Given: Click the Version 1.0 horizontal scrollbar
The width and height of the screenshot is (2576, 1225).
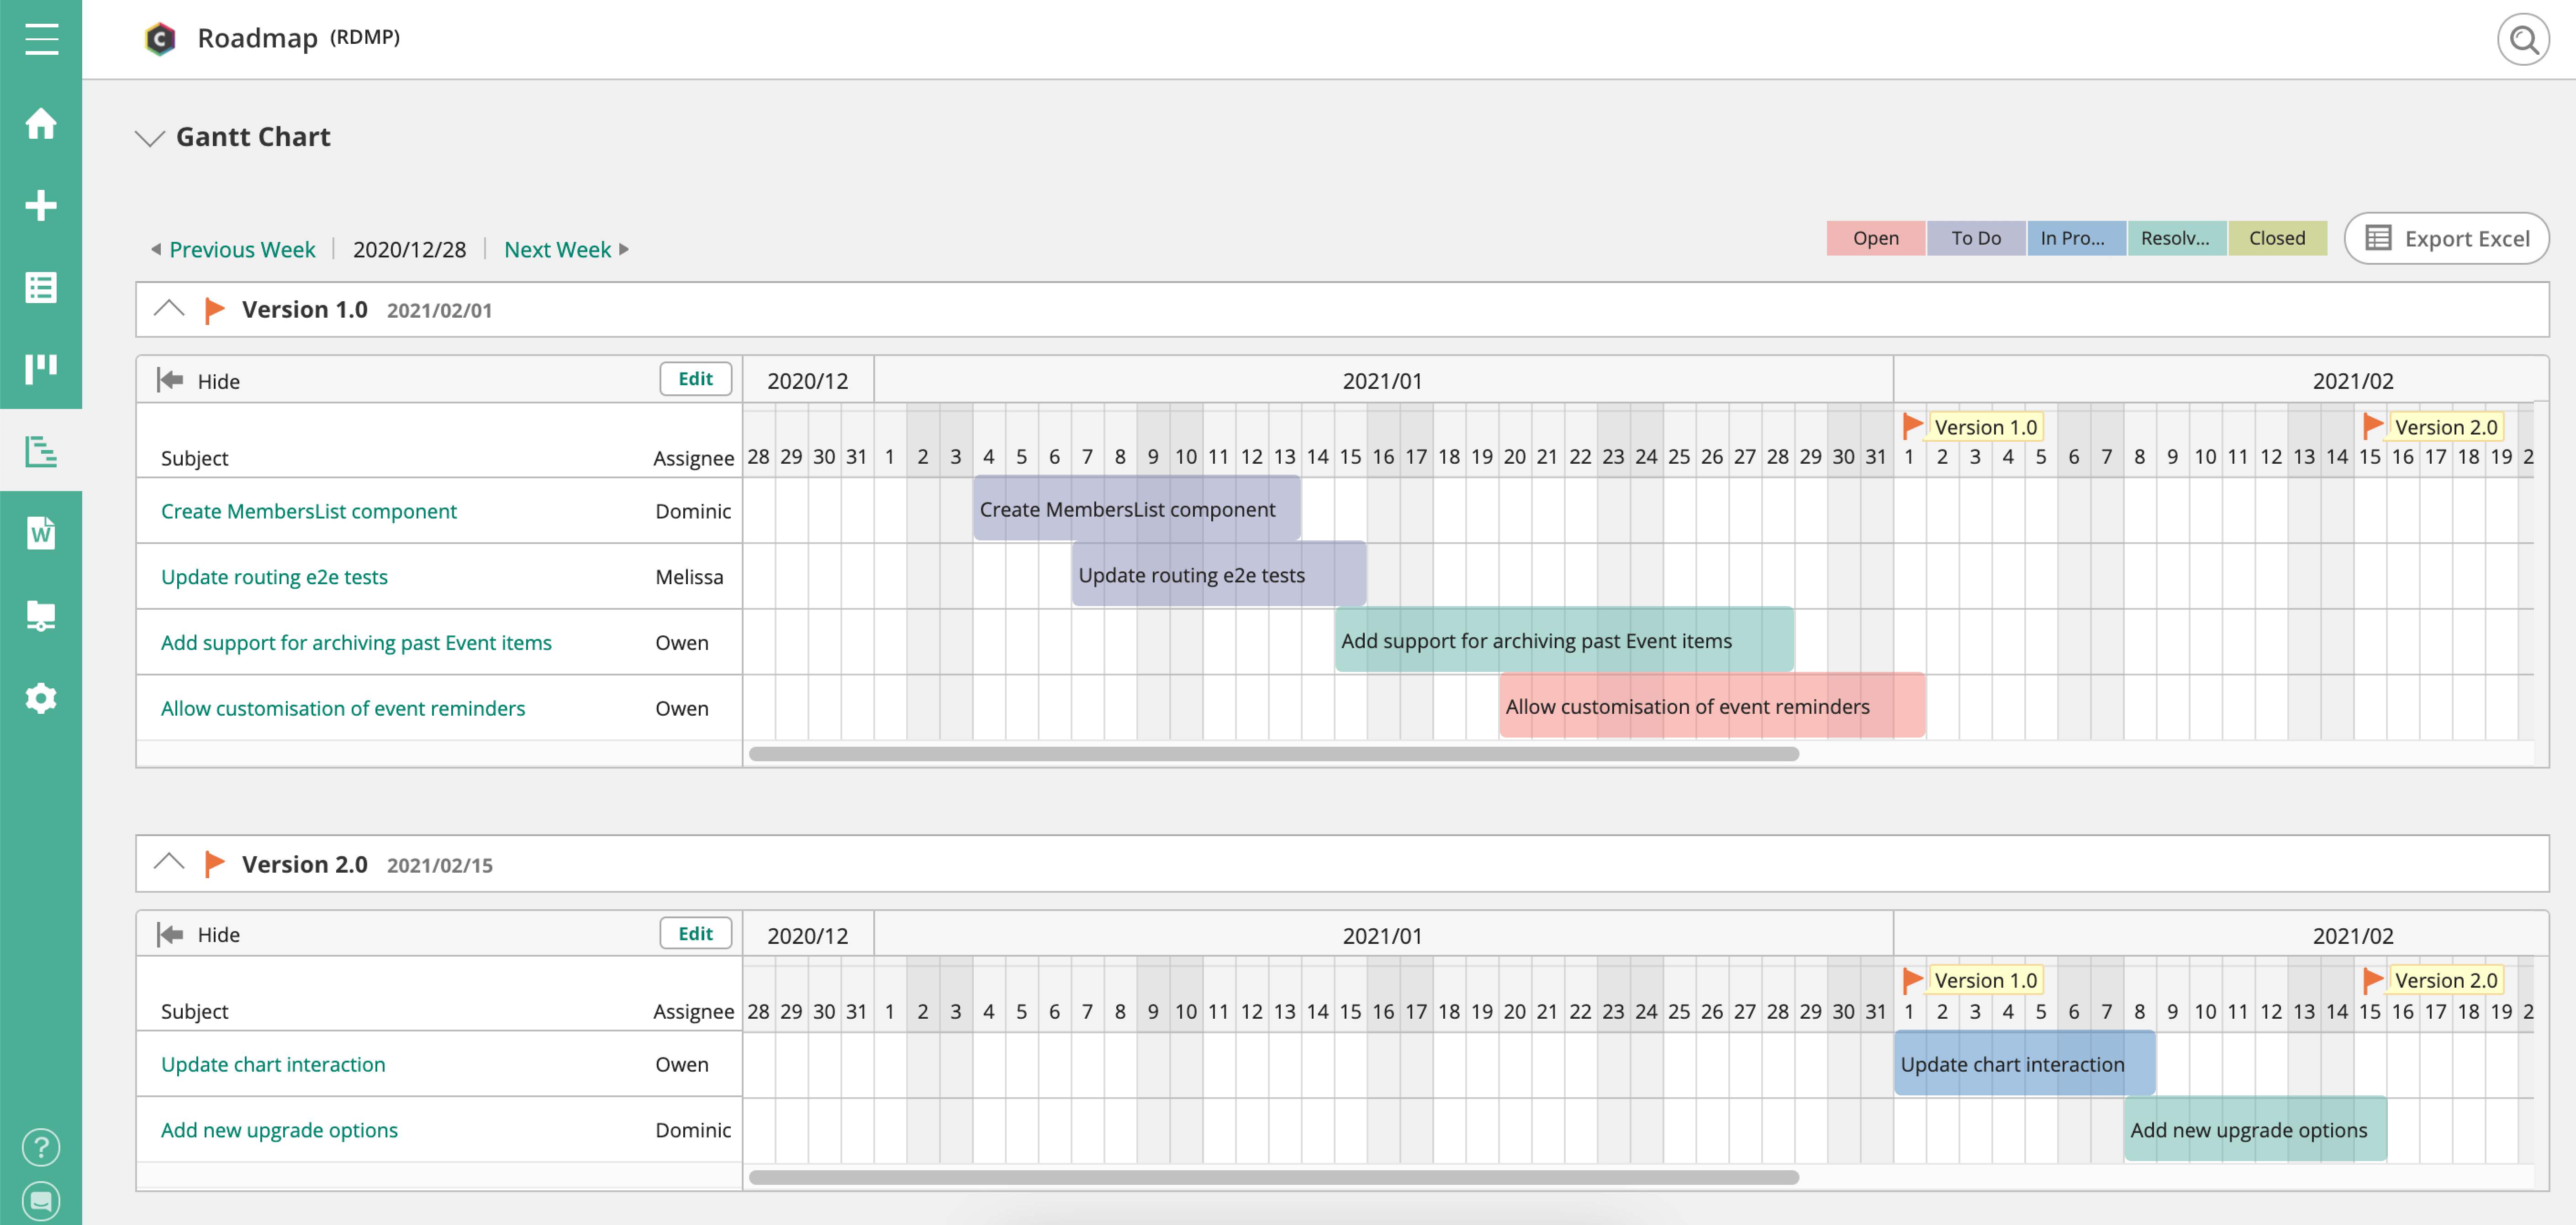Looking at the screenshot, I should pyautogui.click(x=1273, y=754).
